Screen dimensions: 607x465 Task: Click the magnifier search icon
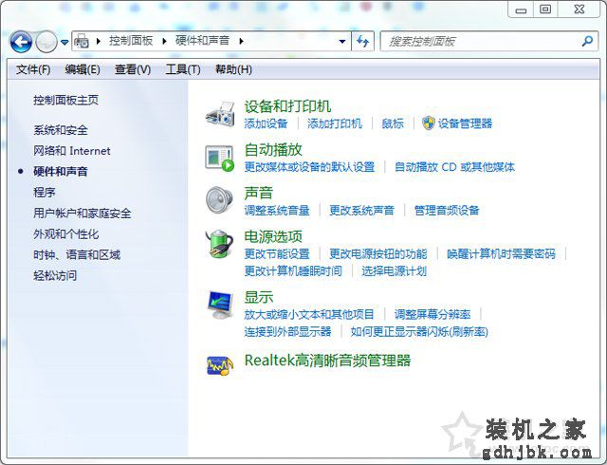[587, 41]
